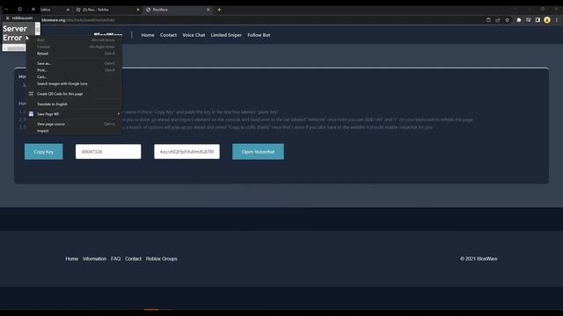Choose Reload in the context menu
Viewport: 563px width, 316px height.
[x=75, y=54]
